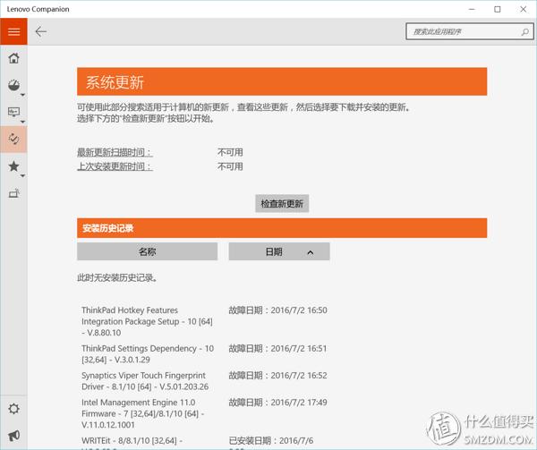Select ThinkPad Settings Dependency entry
Viewport: 537px width, 450px height.
pyautogui.click(x=148, y=354)
